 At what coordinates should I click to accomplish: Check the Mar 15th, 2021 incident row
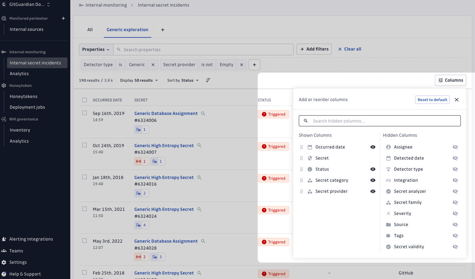pyautogui.click(x=84, y=209)
